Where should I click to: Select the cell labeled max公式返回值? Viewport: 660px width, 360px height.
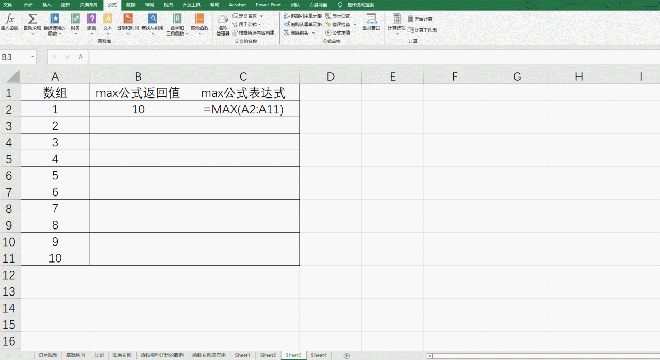coord(138,92)
